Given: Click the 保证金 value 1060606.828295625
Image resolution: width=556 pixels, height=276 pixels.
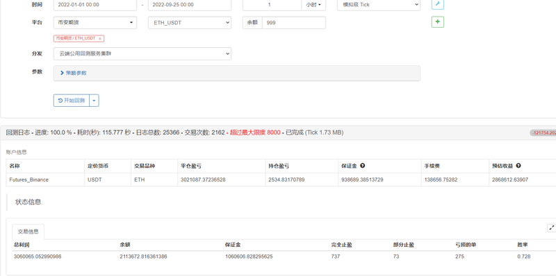Looking at the screenshot, I should tap(249, 257).
